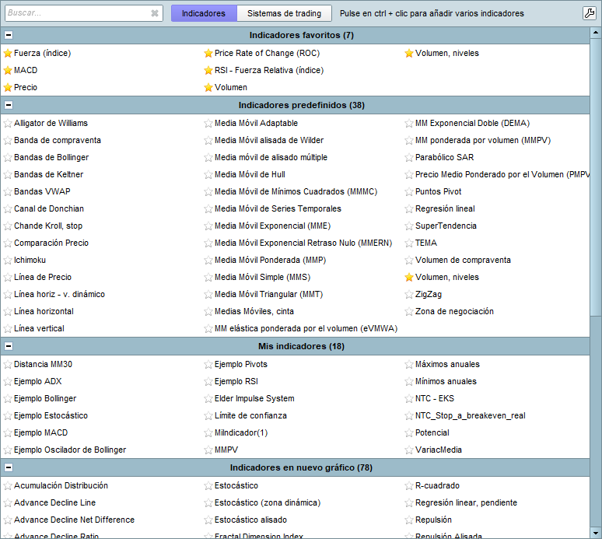Click the star next to Ichimoku

click(8, 261)
